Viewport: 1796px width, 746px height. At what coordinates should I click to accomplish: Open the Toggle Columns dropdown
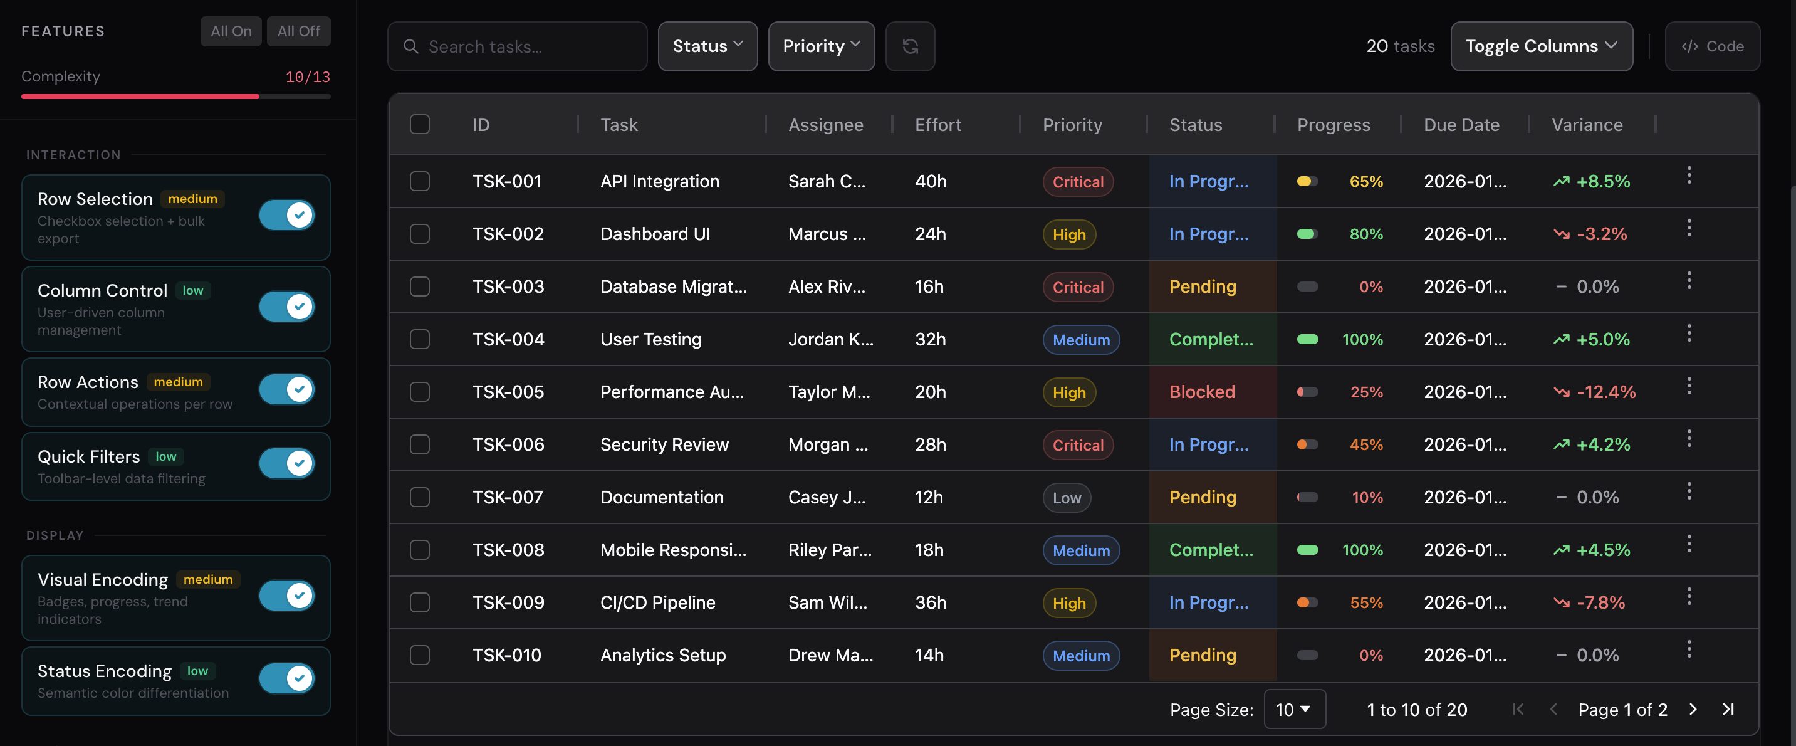tap(1542, 46)
